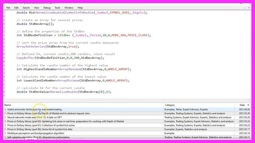Toggle the sort arrow in the Date column
255x143 pixels.
tap(248, 105)
